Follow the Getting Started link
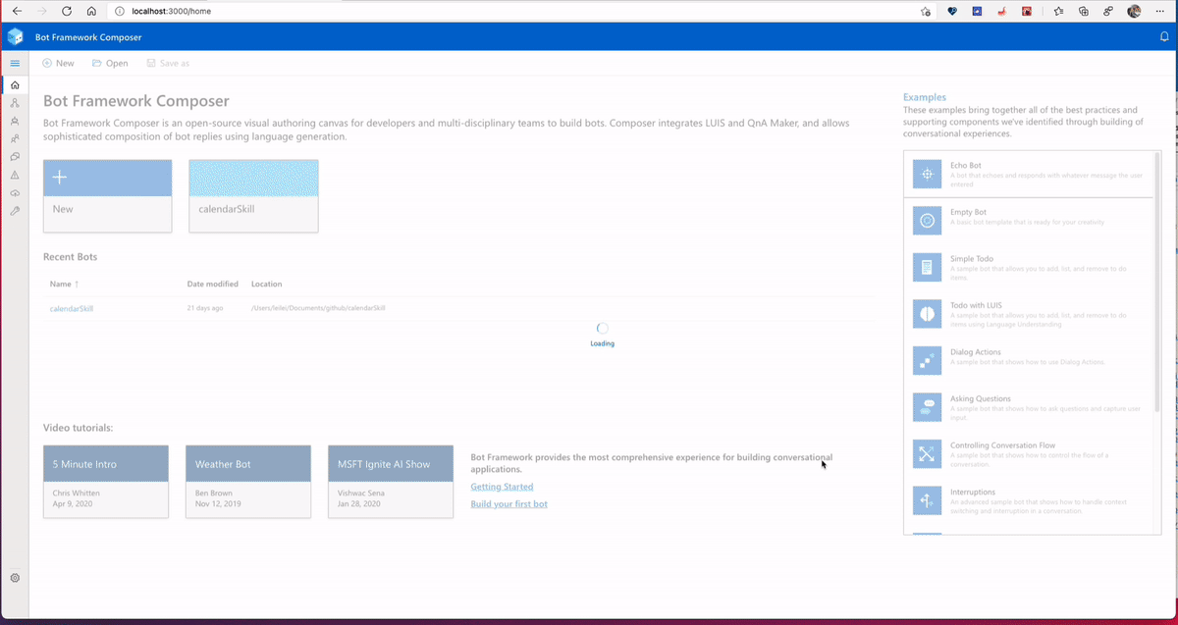This screenshot has width=1178, height=625. (502, 487)
